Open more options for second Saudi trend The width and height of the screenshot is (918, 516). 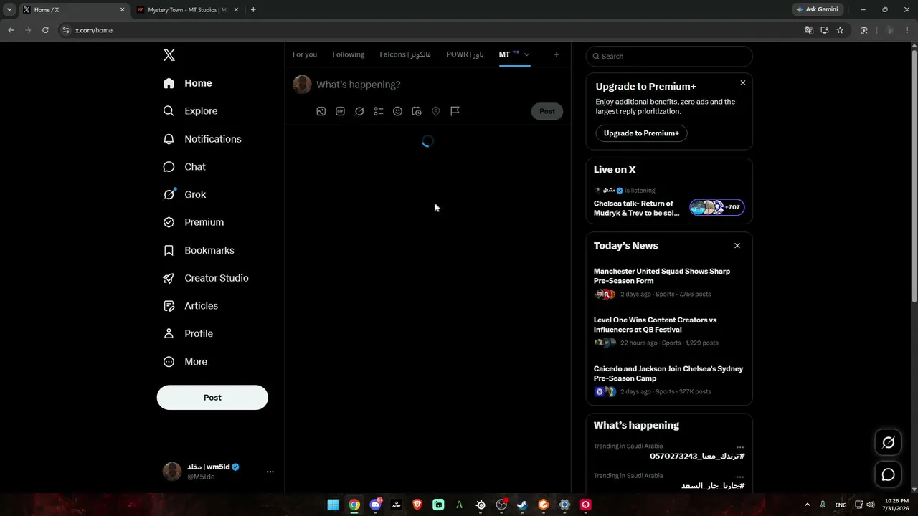pyautogui.click(x=740, y=477)
